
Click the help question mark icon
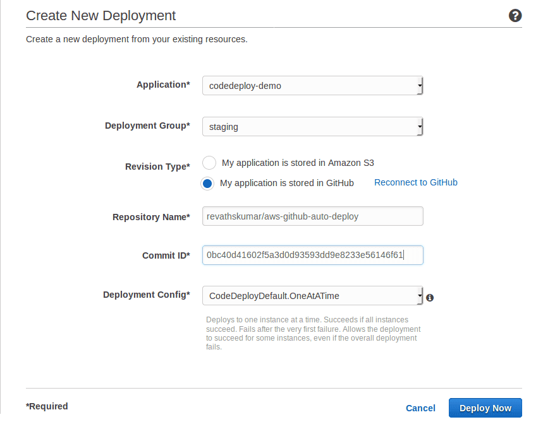click(515, 16)
